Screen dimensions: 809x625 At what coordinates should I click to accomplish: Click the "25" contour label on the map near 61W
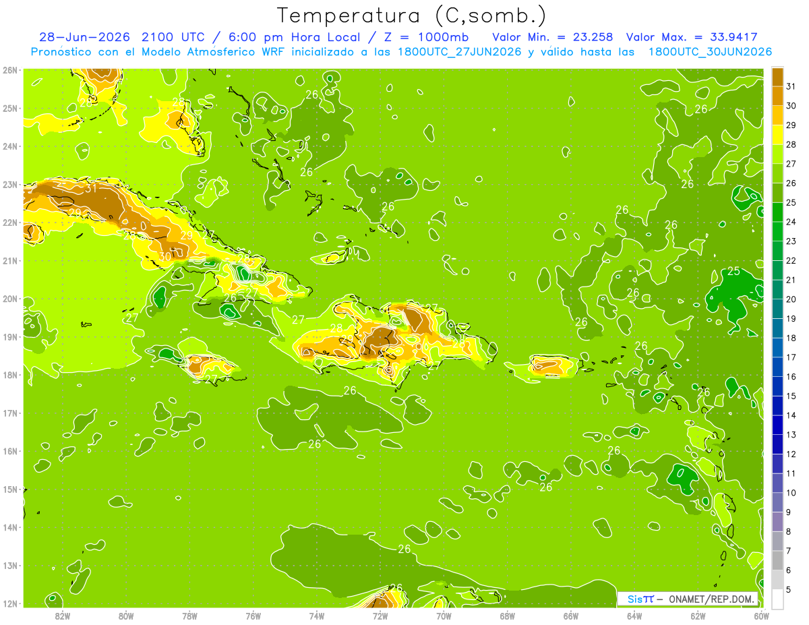734,272
